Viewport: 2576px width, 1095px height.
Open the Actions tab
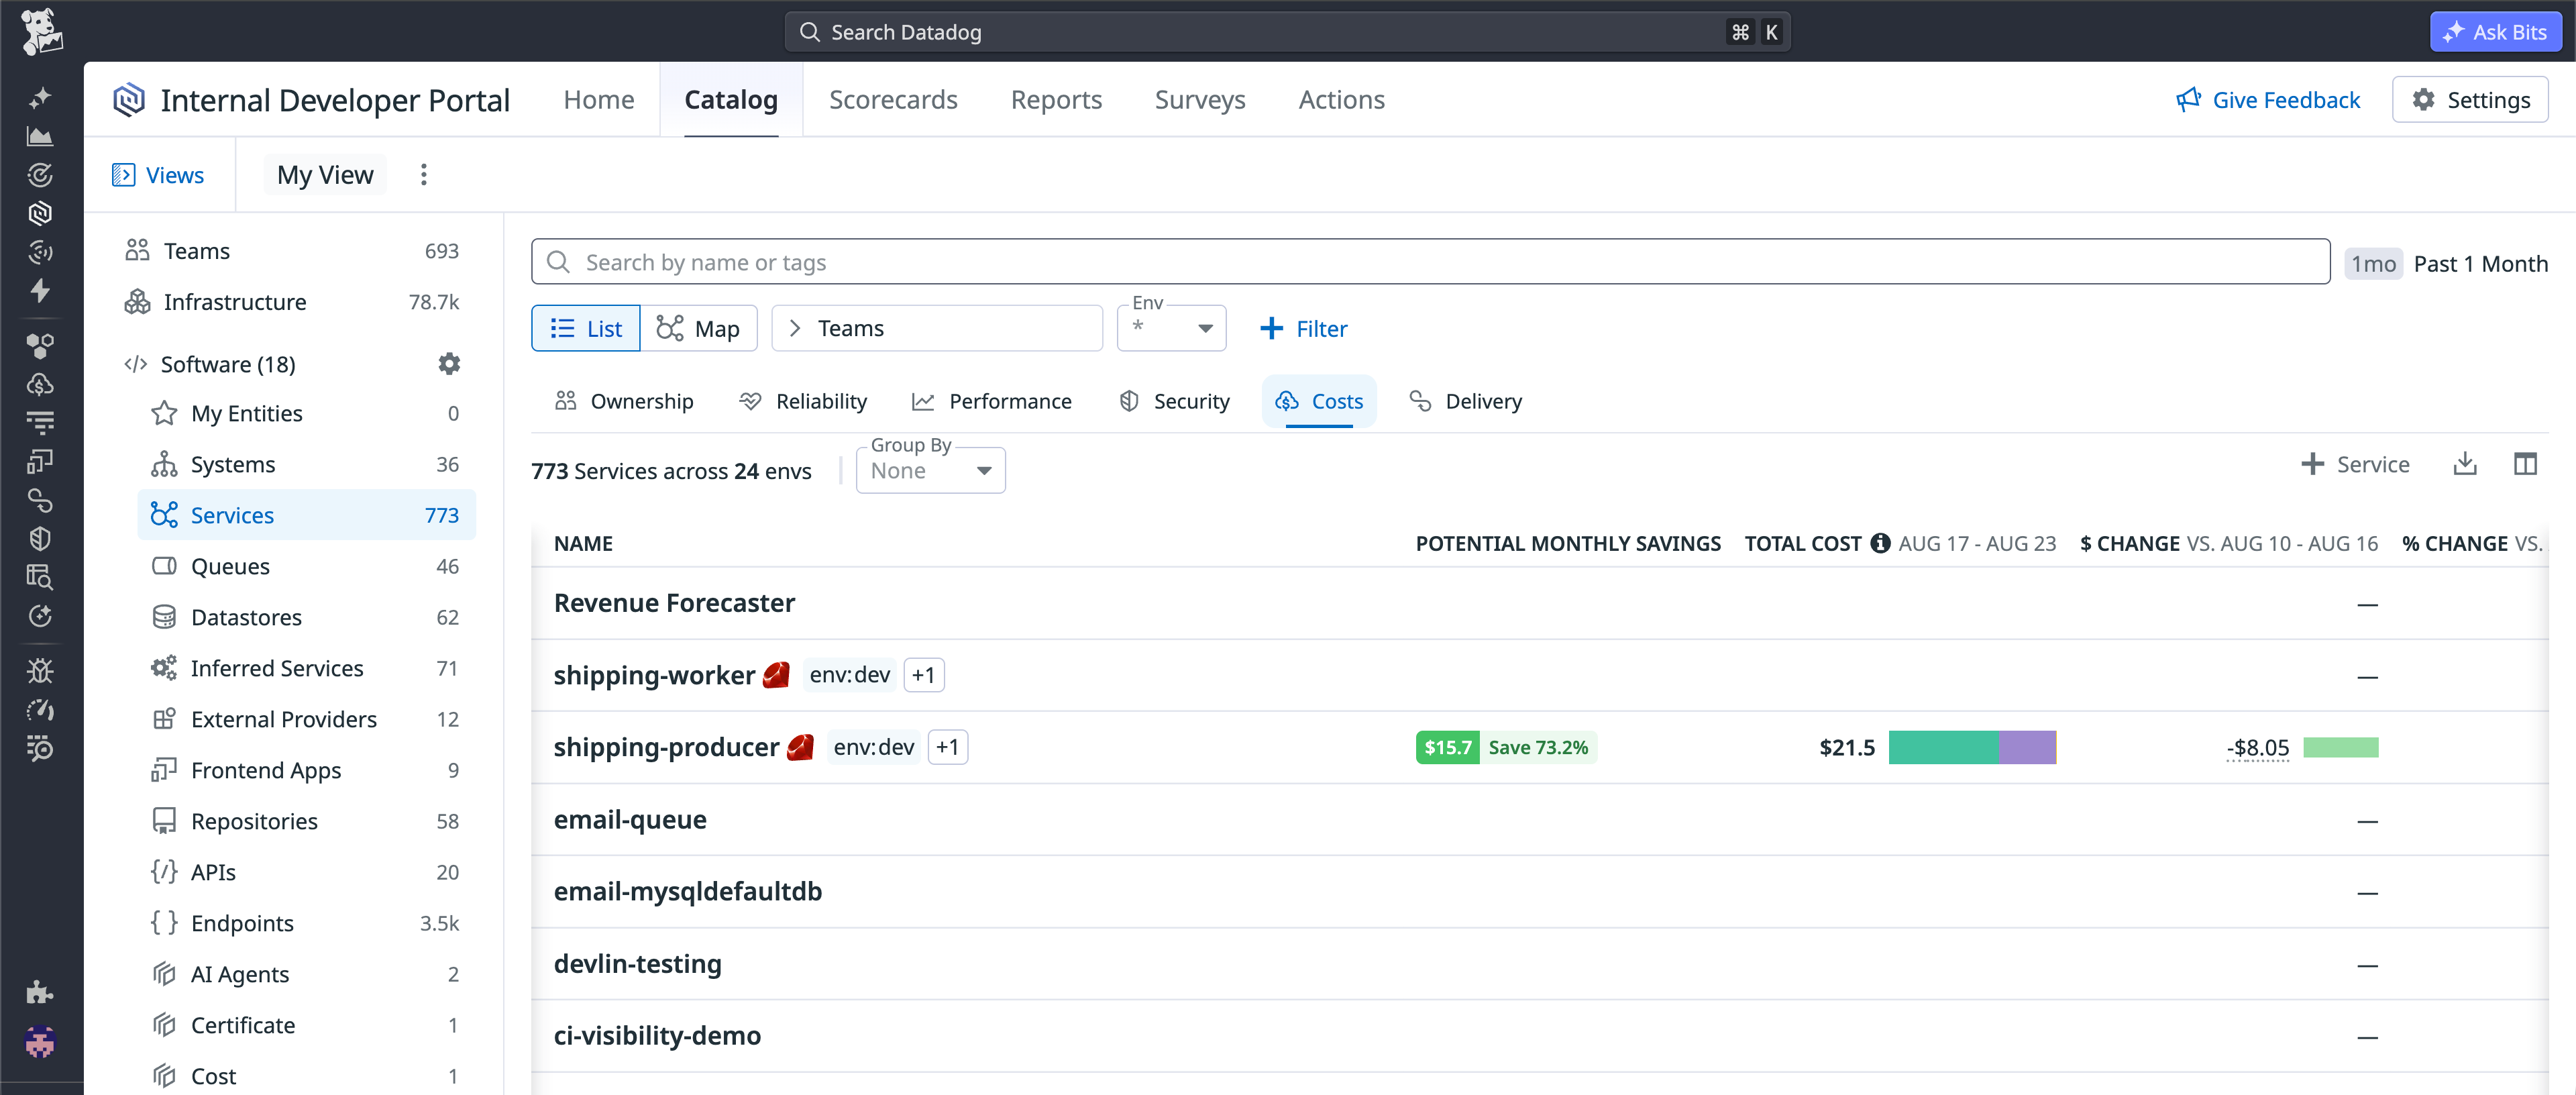(1341, 100)
